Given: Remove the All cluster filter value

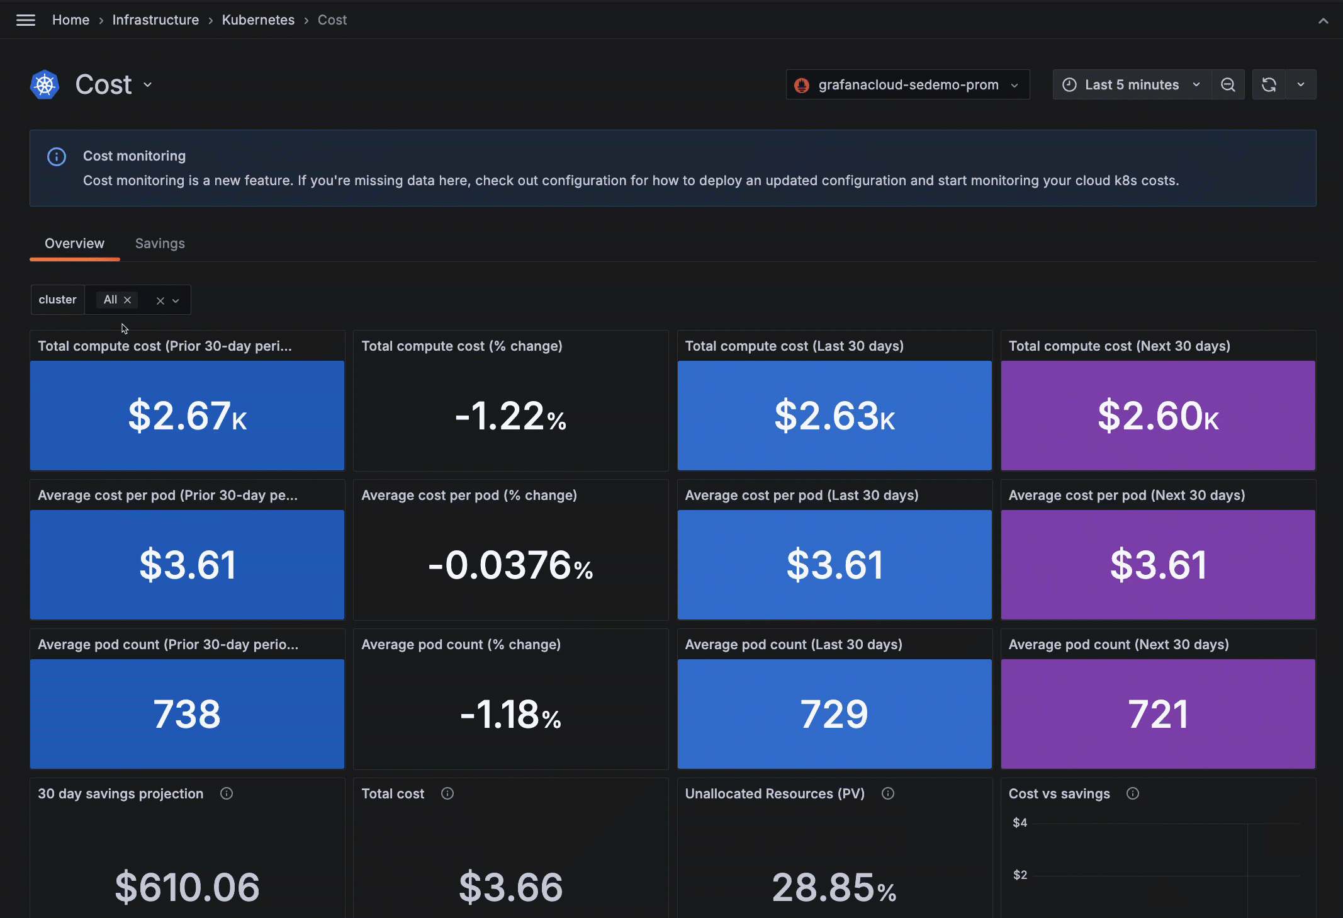Looking at the screenshot, I should click(127, 300).
